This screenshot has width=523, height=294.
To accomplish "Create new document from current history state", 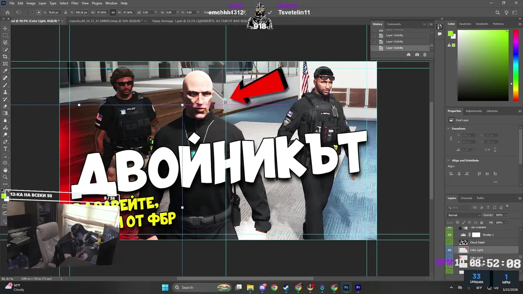I will click(x=408, y=55).
